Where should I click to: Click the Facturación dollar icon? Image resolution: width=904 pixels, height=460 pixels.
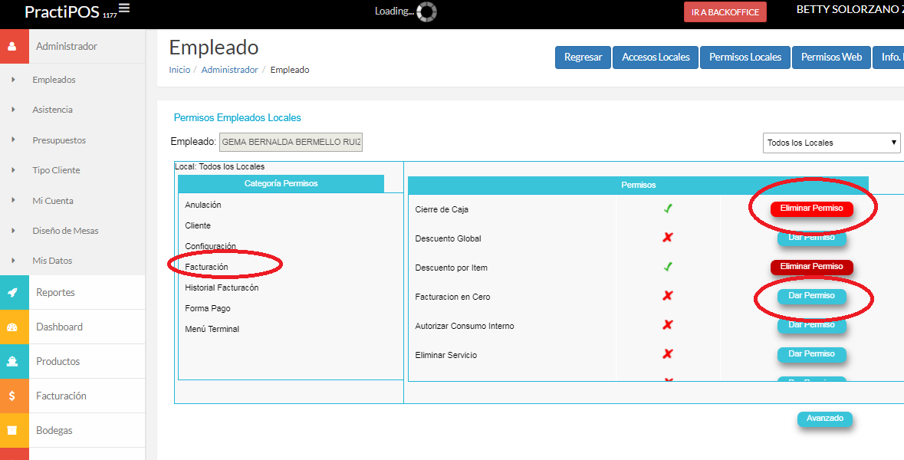point(12,396)
